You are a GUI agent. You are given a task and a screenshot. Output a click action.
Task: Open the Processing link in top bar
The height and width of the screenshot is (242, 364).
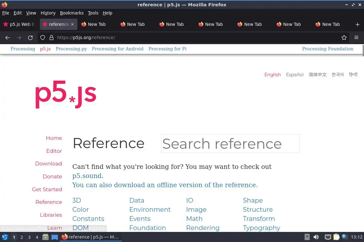[x=23, y=49]
